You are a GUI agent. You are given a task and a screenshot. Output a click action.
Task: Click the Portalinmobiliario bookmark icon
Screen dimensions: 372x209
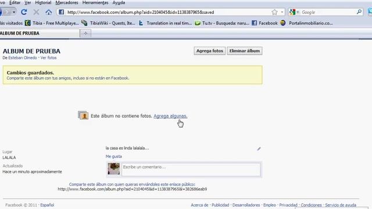pyautogui.click(x=283, y=23)
